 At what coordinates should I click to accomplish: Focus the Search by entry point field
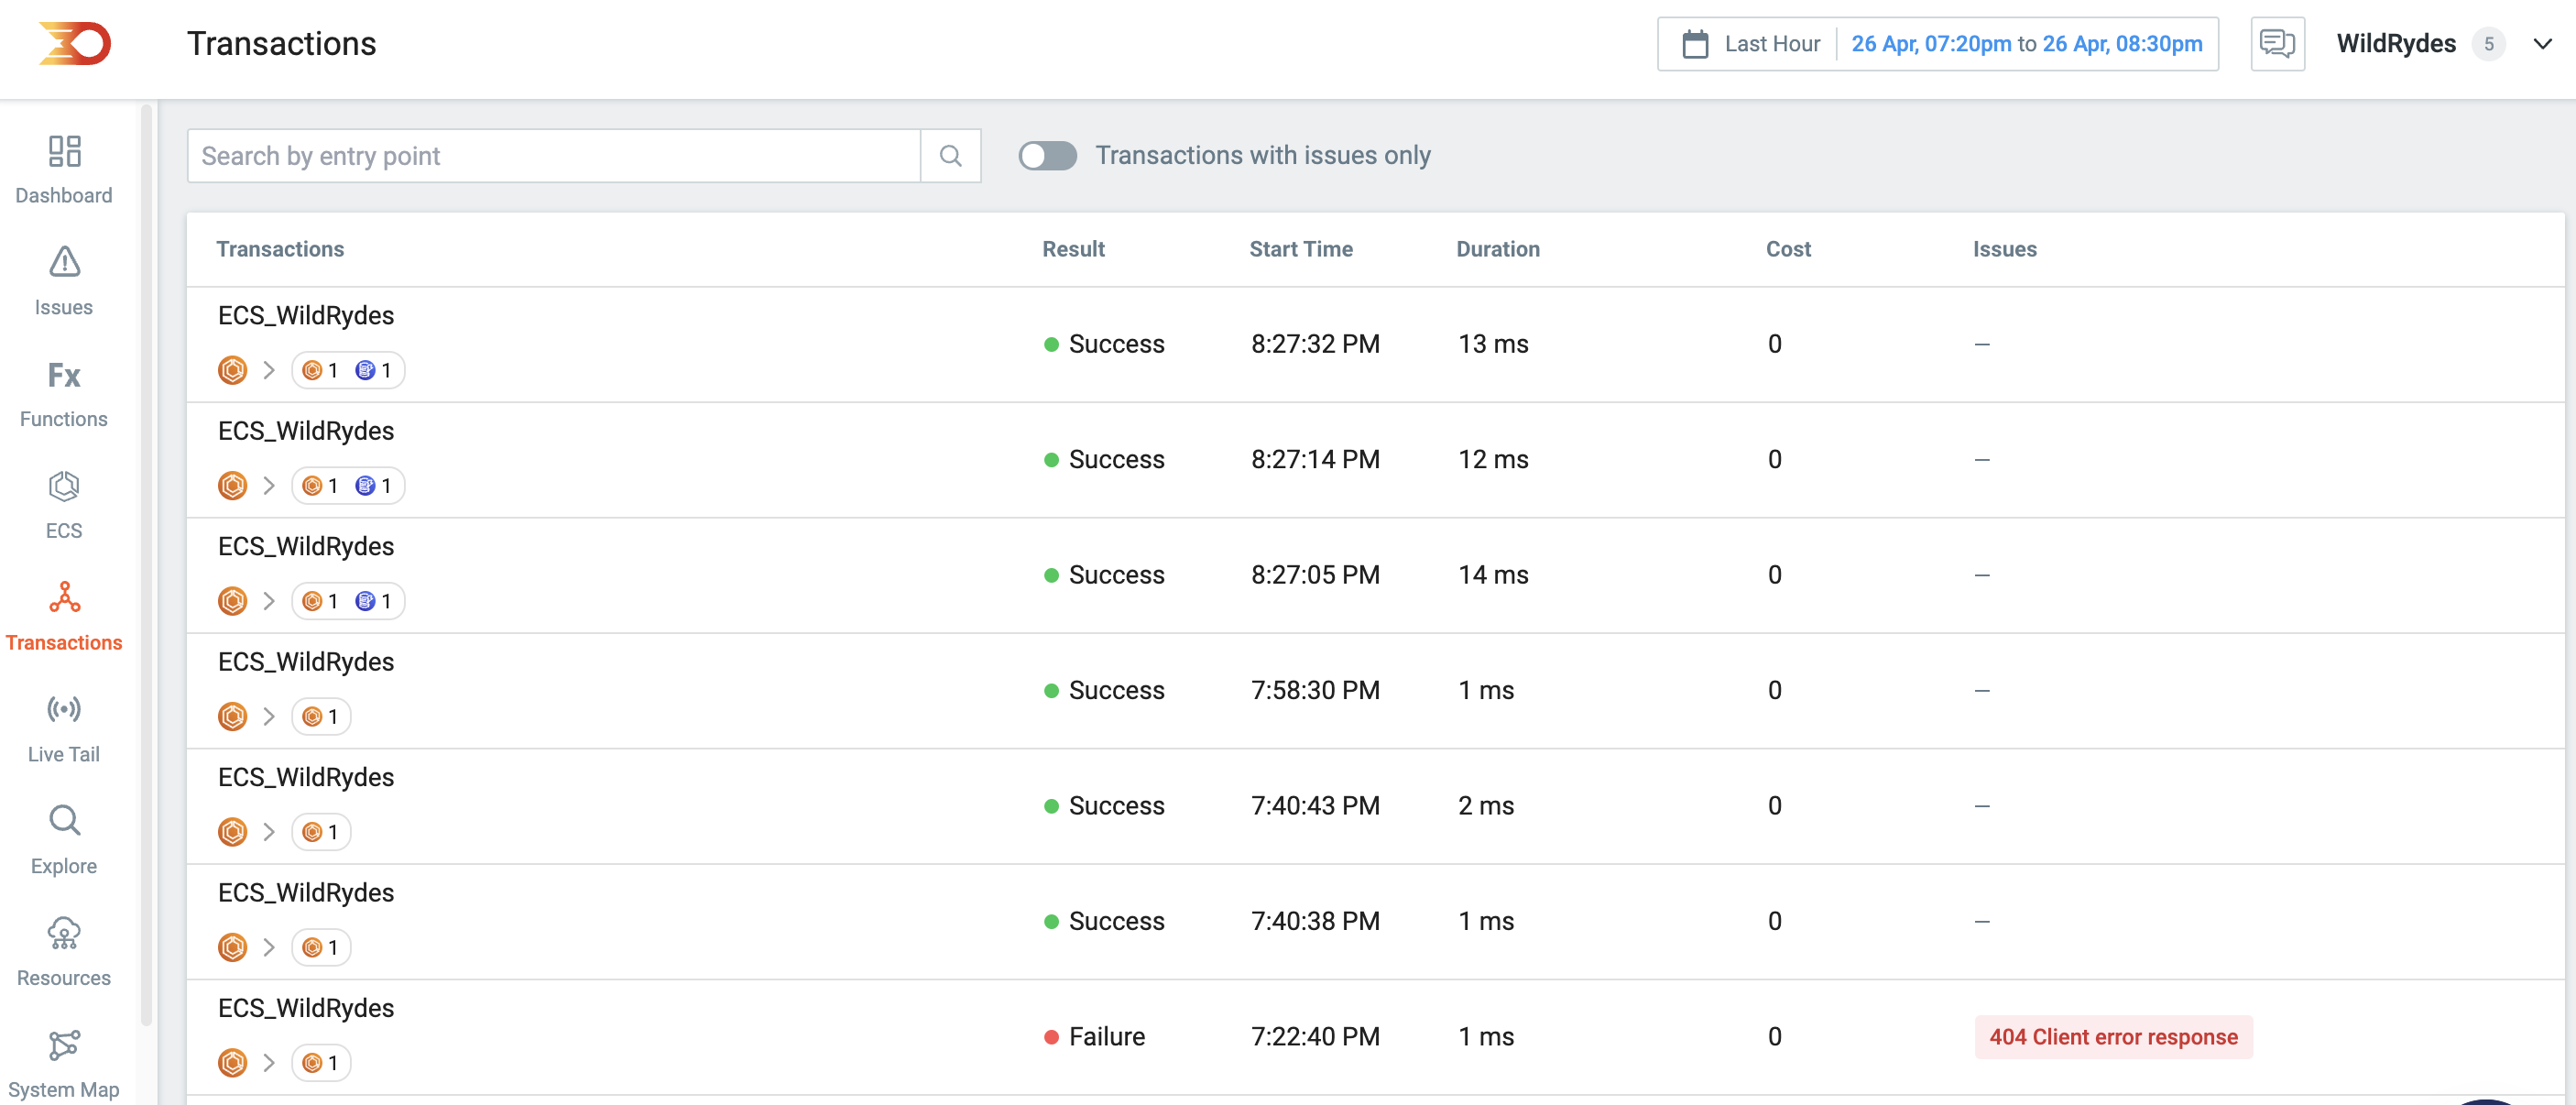point(554,155)
